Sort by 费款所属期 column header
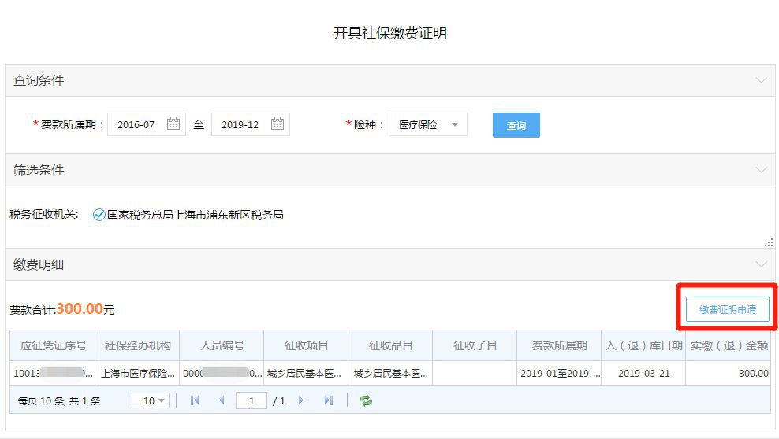The width and height of the screenshot is (779, 439). 559,345
